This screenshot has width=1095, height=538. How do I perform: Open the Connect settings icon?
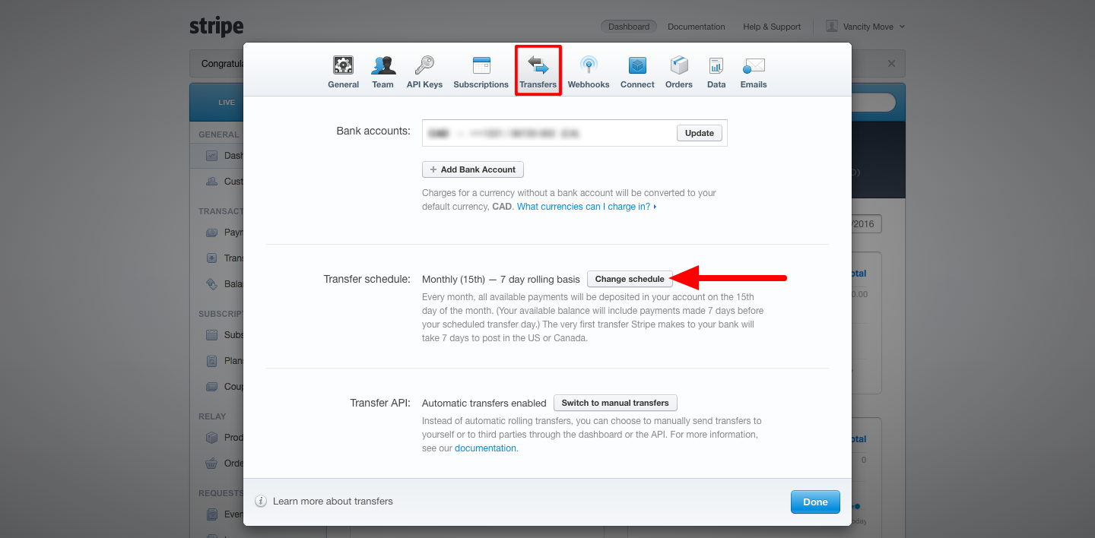pyautogui.click(x=637, y=66)
